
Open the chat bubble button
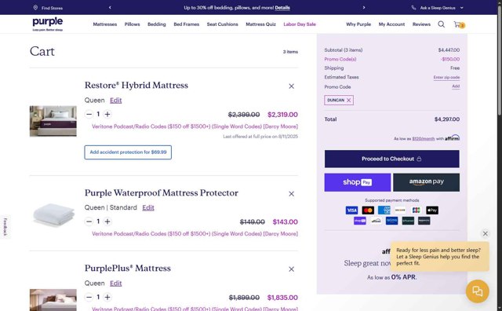click(478, 291)
